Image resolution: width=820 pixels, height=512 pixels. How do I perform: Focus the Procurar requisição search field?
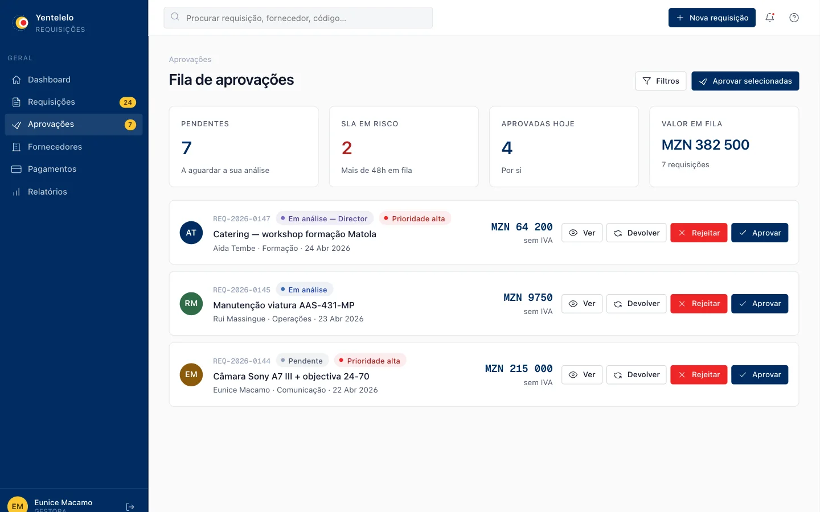[298, 18]
